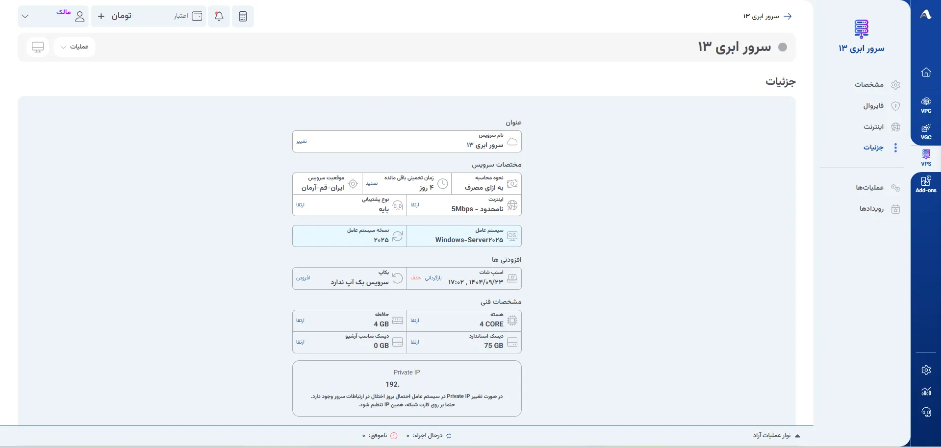This screenshot has height=447, width=941.
Task: Select the مشخصات sidebar item
Action: coord(877,85)
